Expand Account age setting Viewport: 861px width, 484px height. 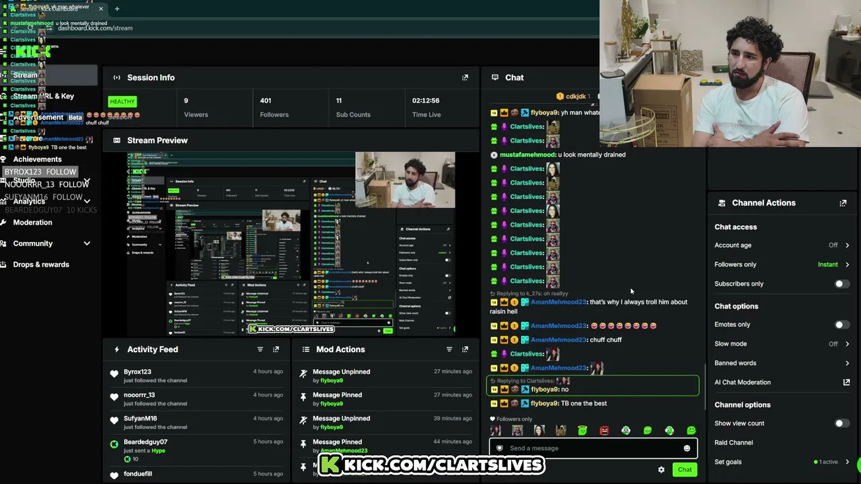(x=847, y=245)
